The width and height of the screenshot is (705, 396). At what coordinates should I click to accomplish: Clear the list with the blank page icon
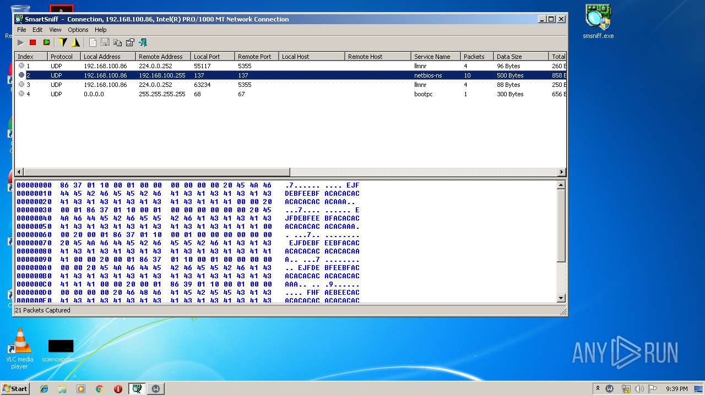(x=93, y=42)
